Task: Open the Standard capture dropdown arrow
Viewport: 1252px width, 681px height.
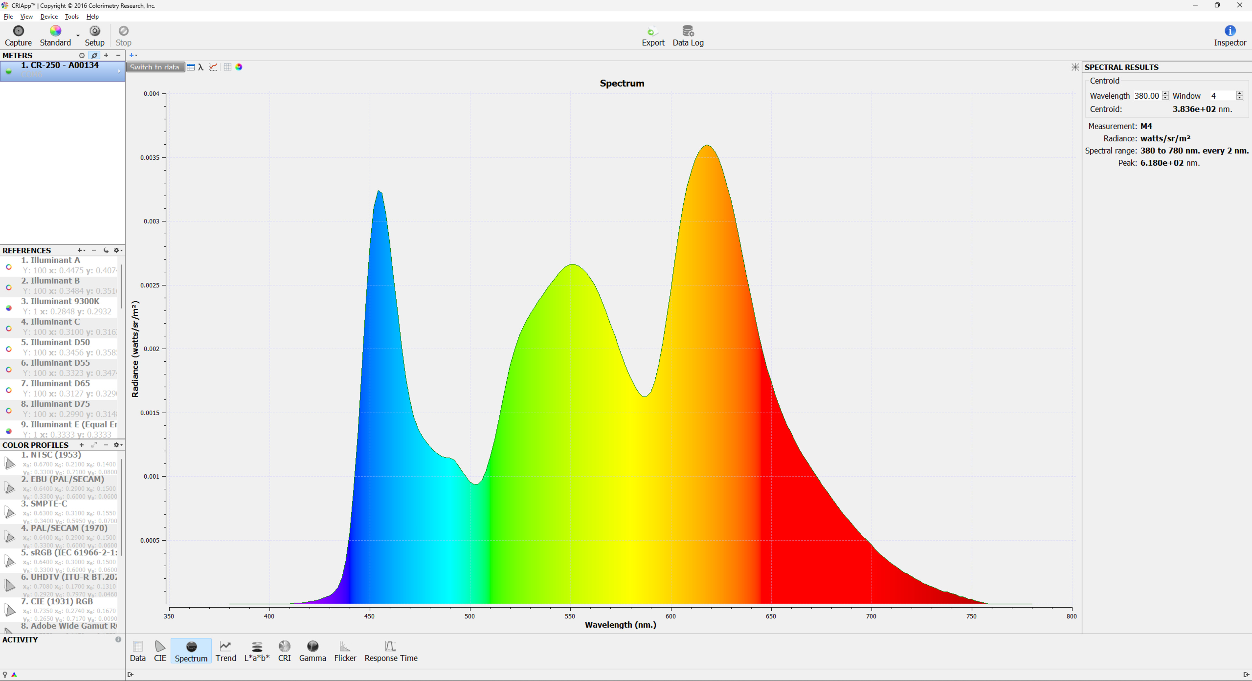Action: tap(78, 36)
